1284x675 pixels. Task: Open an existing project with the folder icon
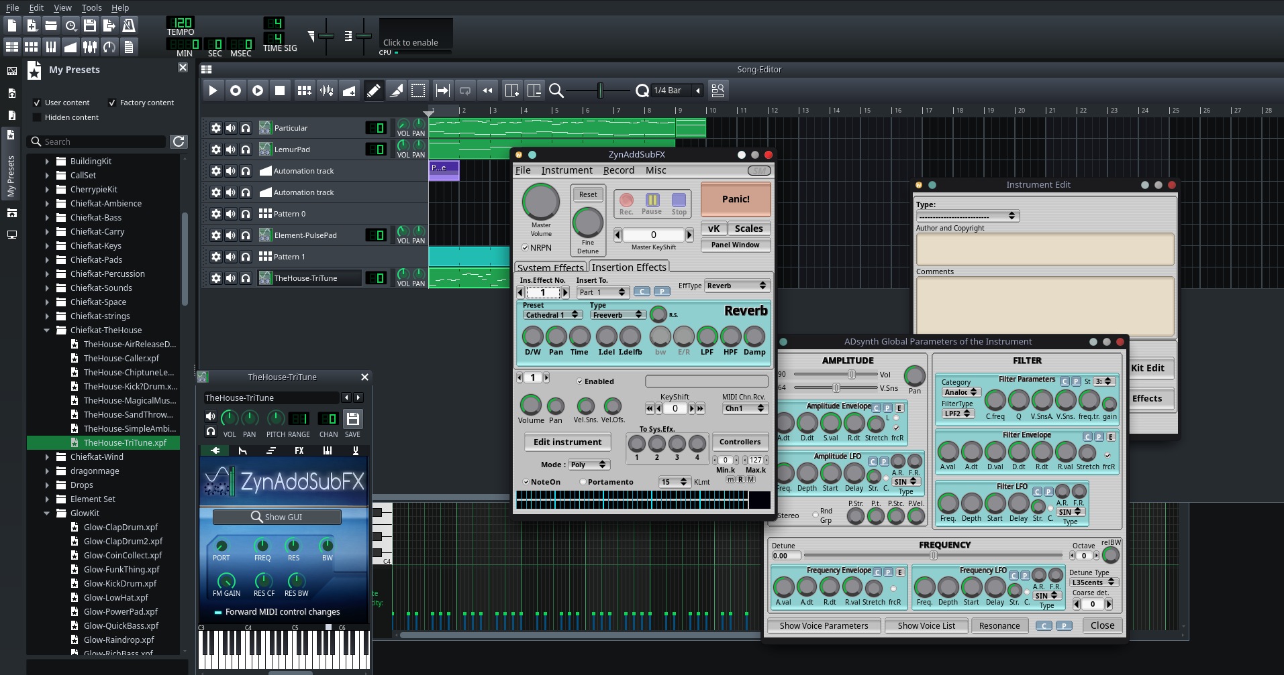(x=51, y=25)
